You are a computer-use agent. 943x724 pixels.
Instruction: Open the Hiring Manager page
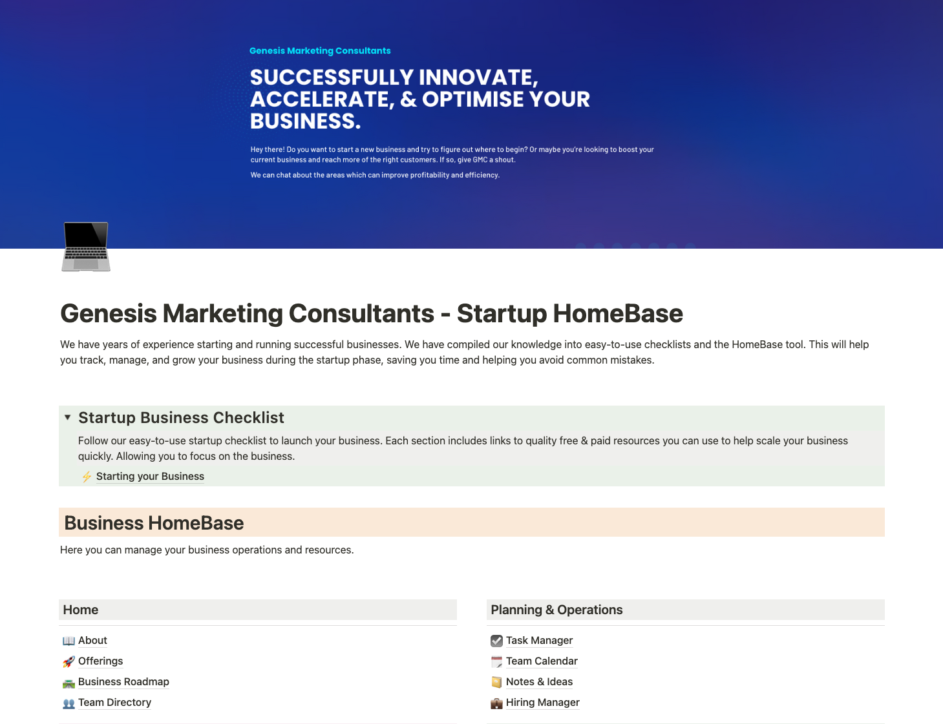point(542,703)
